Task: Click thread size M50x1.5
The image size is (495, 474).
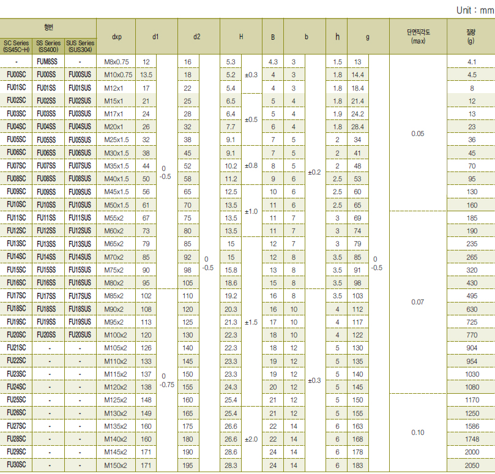Action: tap(116, 205)
